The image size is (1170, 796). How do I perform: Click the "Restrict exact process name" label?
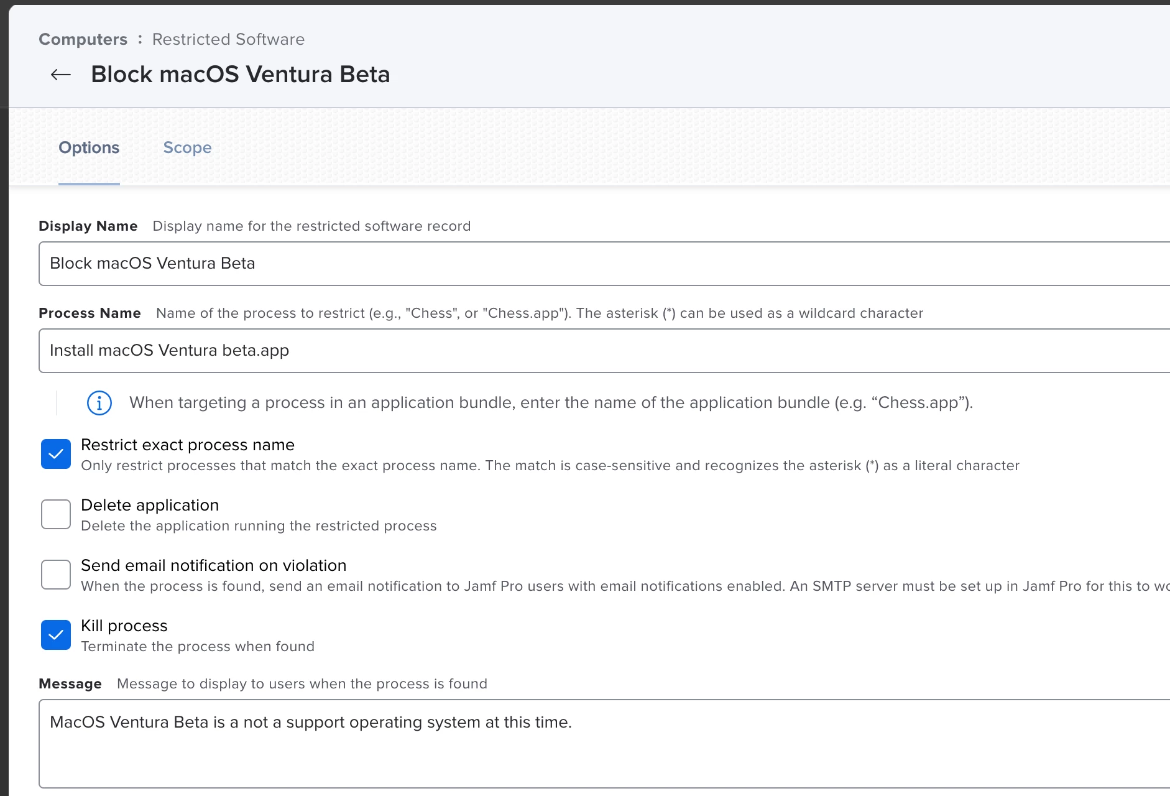click(187, 445)
